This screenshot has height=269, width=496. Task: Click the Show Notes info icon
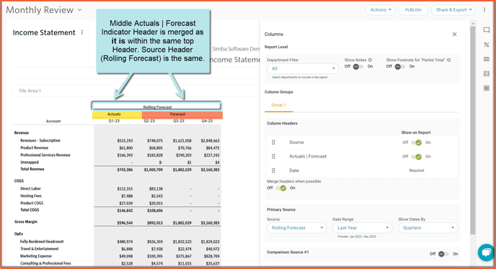tap(370, 60)
